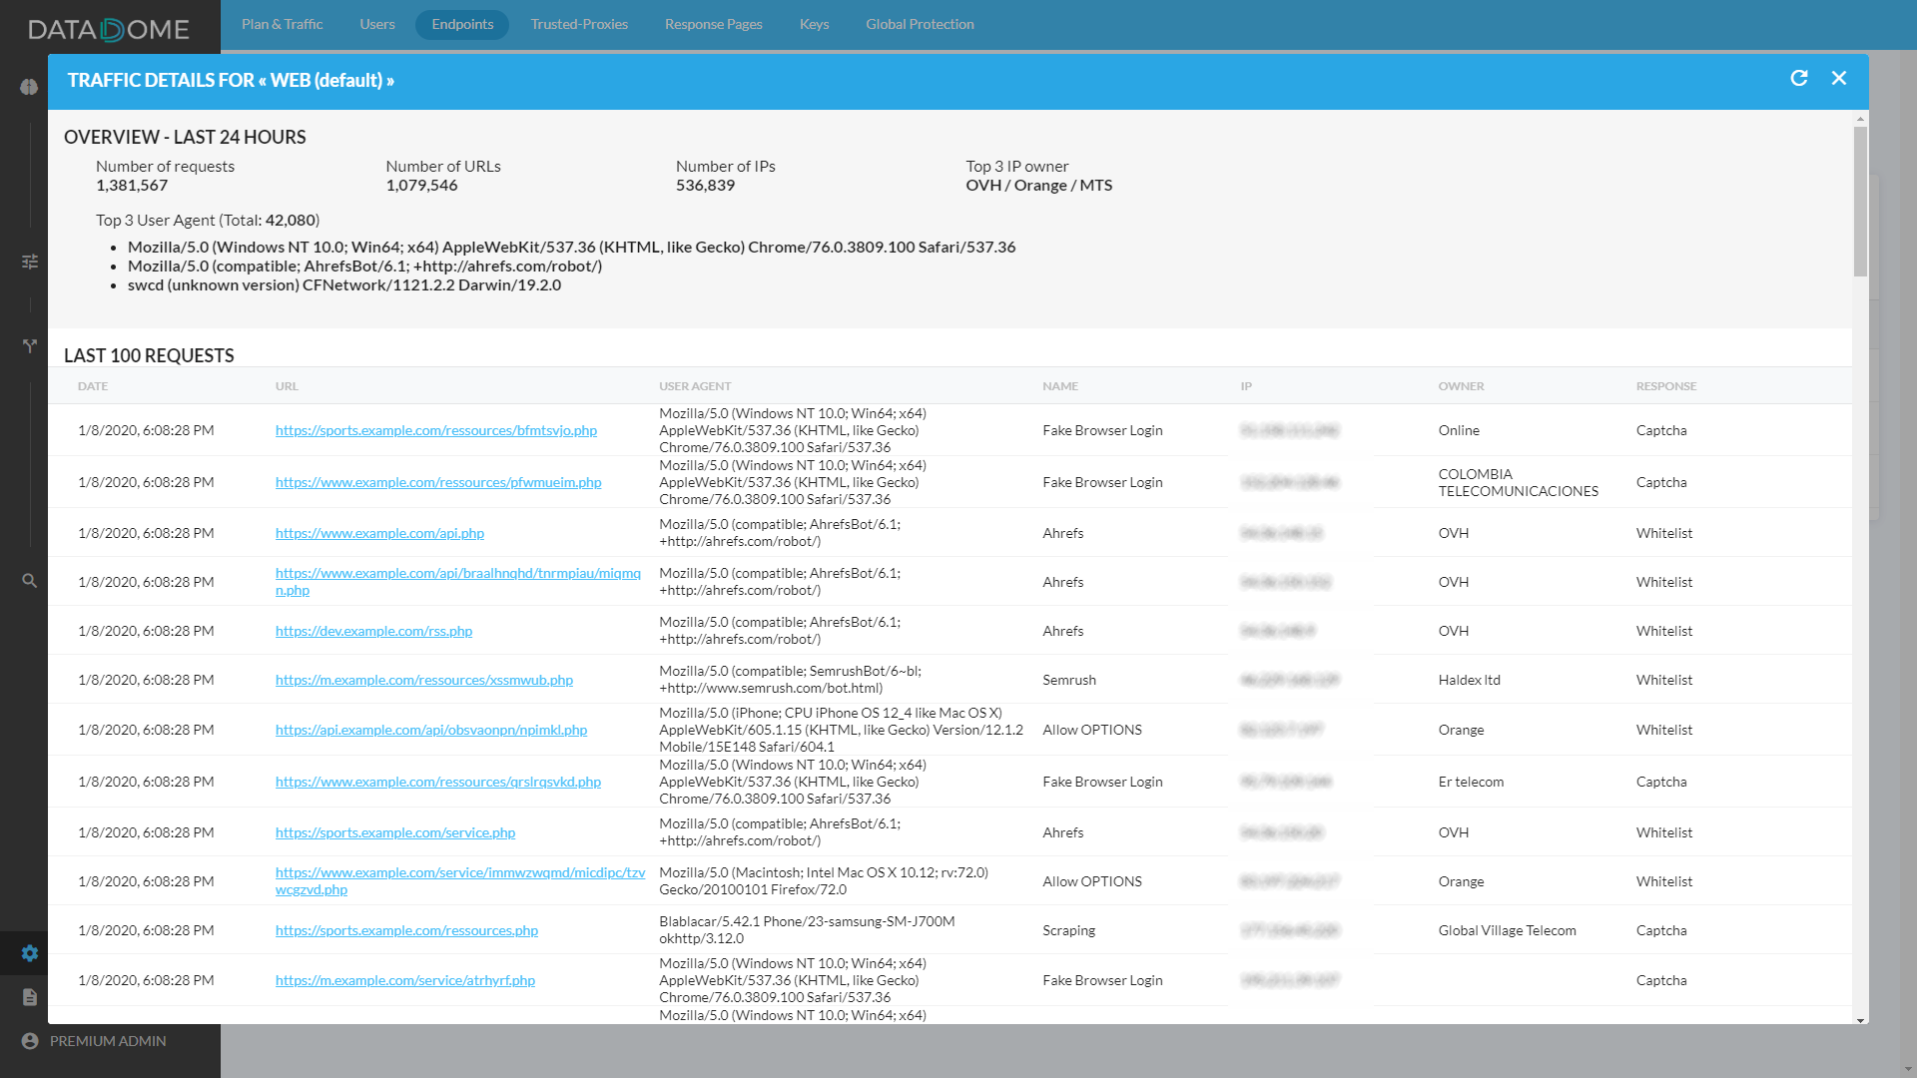The width and height of the screenshot is (1917, 1078).
Task: Click the brain icon in sidebar
Action: [x=29, y=87]
